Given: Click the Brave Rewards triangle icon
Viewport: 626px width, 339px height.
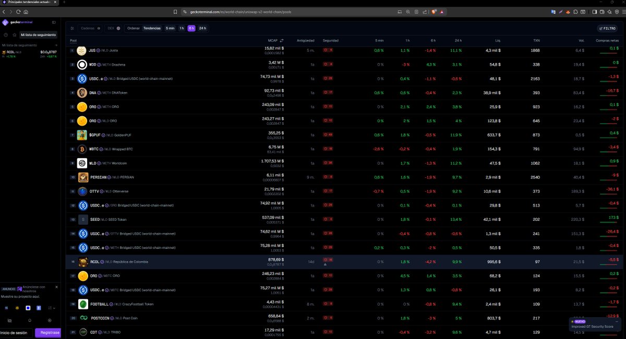Looking at the screenshot, I should 442,11.
